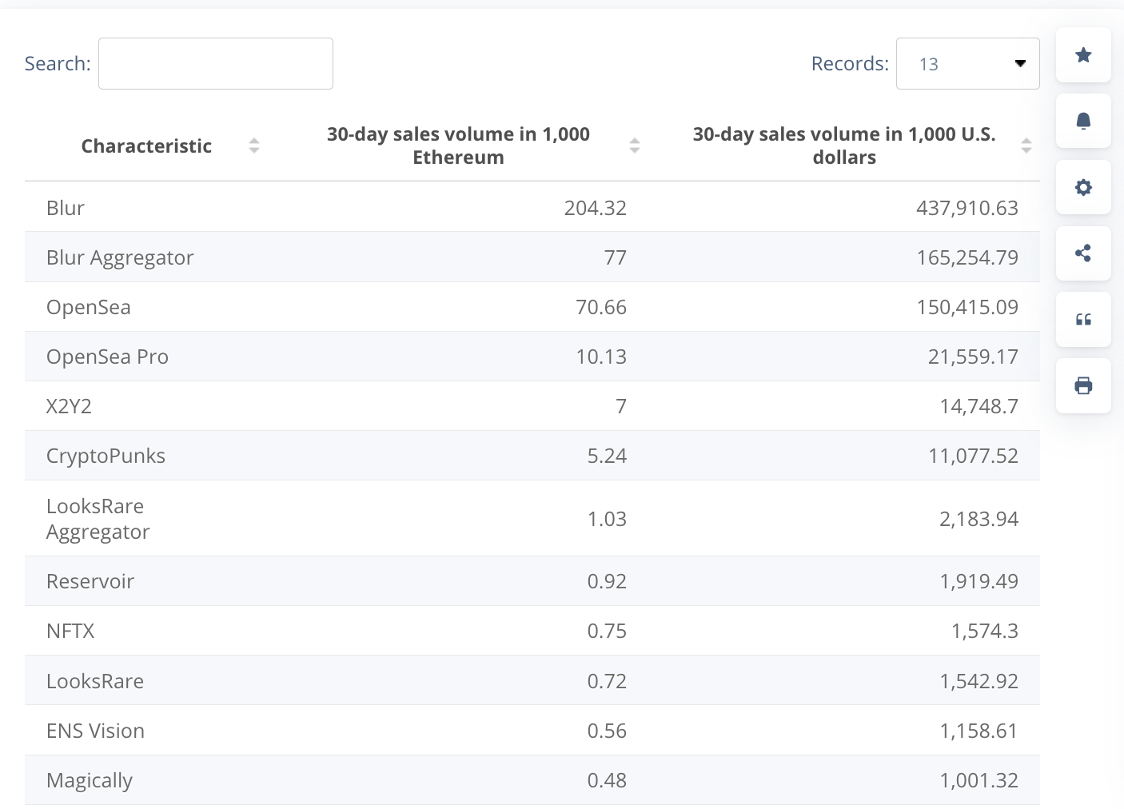Click the share icon
The image size is (1124, 809).
[x=1083, y=253]
